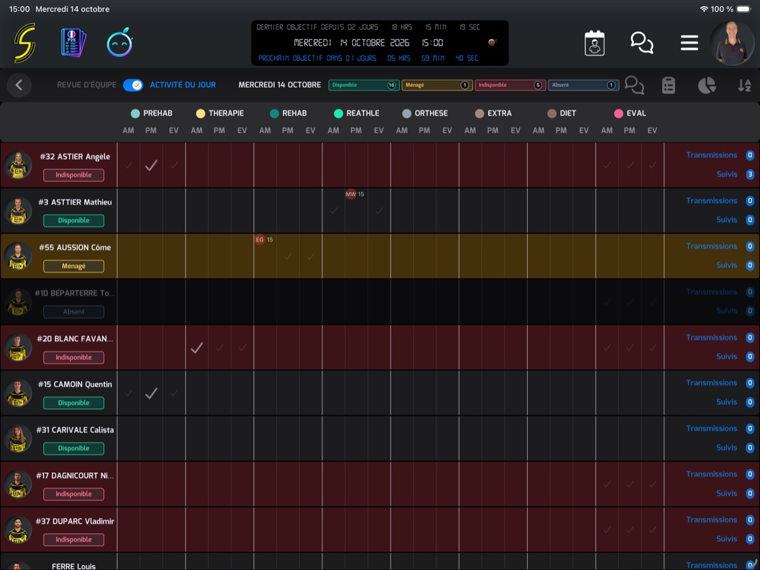Open the Disponible status of CARIVALE Calista
This screenshot has width=760, height=570.
click(x=73, y=448)
